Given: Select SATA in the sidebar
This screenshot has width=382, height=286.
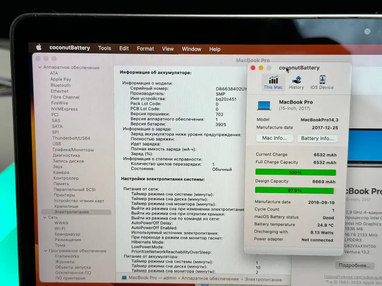Looking at the screenshot, I should click(x=57, y=126).
